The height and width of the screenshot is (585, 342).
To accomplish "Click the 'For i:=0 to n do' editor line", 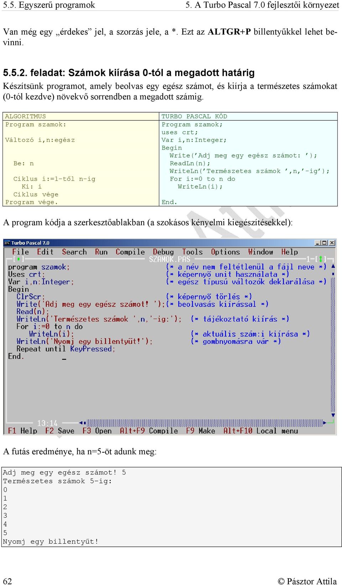I will point(50,327).
